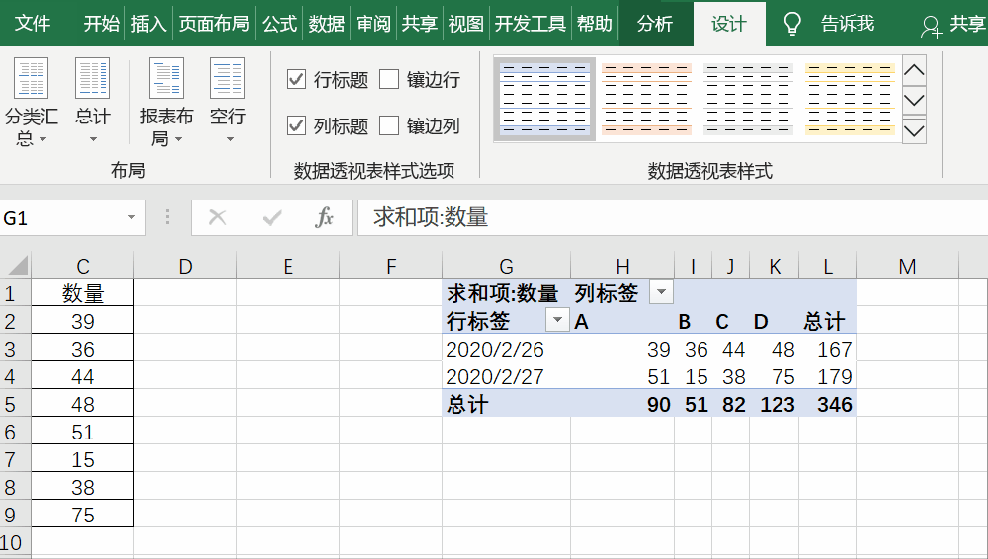This screenshot has height=559, width=988.
Task: Select the 设计 design tab
Action: [729, 24]
